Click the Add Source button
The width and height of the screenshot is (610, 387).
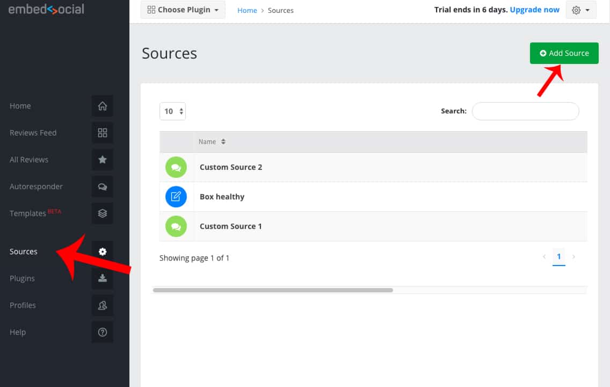click(564, 53)
